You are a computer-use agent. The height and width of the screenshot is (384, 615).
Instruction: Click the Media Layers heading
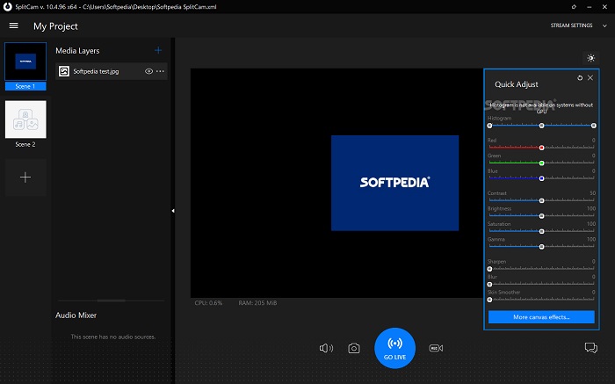[77, 51]
